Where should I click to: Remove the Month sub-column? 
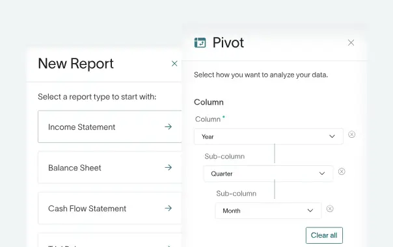click(x=330, y=209)
